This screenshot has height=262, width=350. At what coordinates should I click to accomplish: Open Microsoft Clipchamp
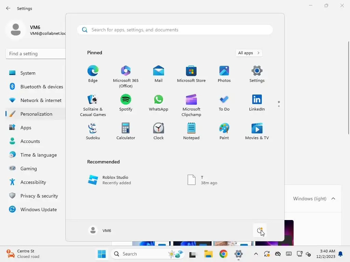click(x=191, y=105)
